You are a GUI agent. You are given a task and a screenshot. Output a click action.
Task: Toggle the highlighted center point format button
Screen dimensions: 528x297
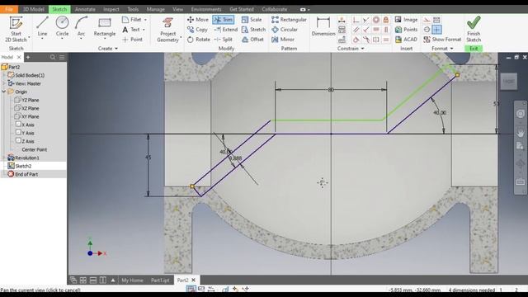[436, 30]
